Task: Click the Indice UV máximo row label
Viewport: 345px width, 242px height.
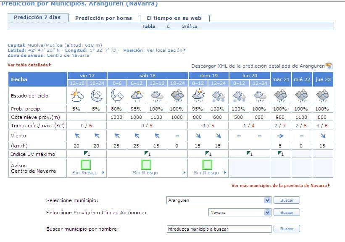Action: (x=33, y=154)
